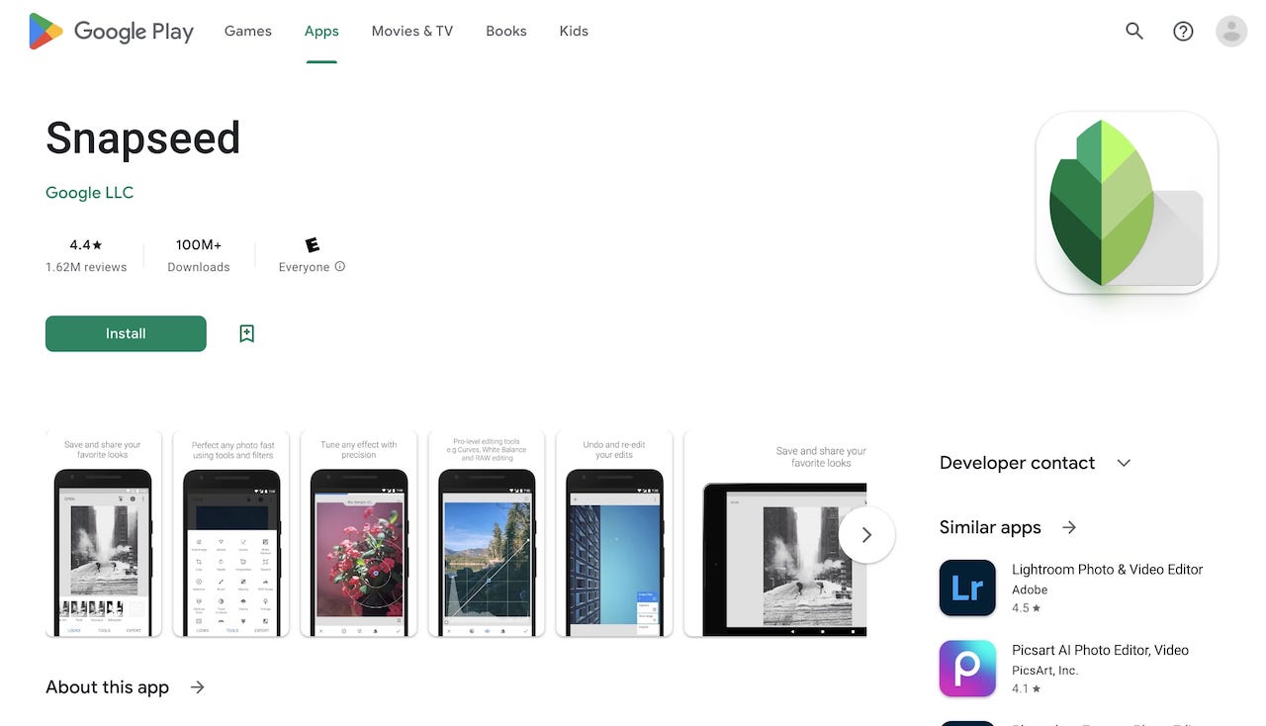Select the Books menu item
This screenshot has width=1266, height=726.
[x=505, y=31]
